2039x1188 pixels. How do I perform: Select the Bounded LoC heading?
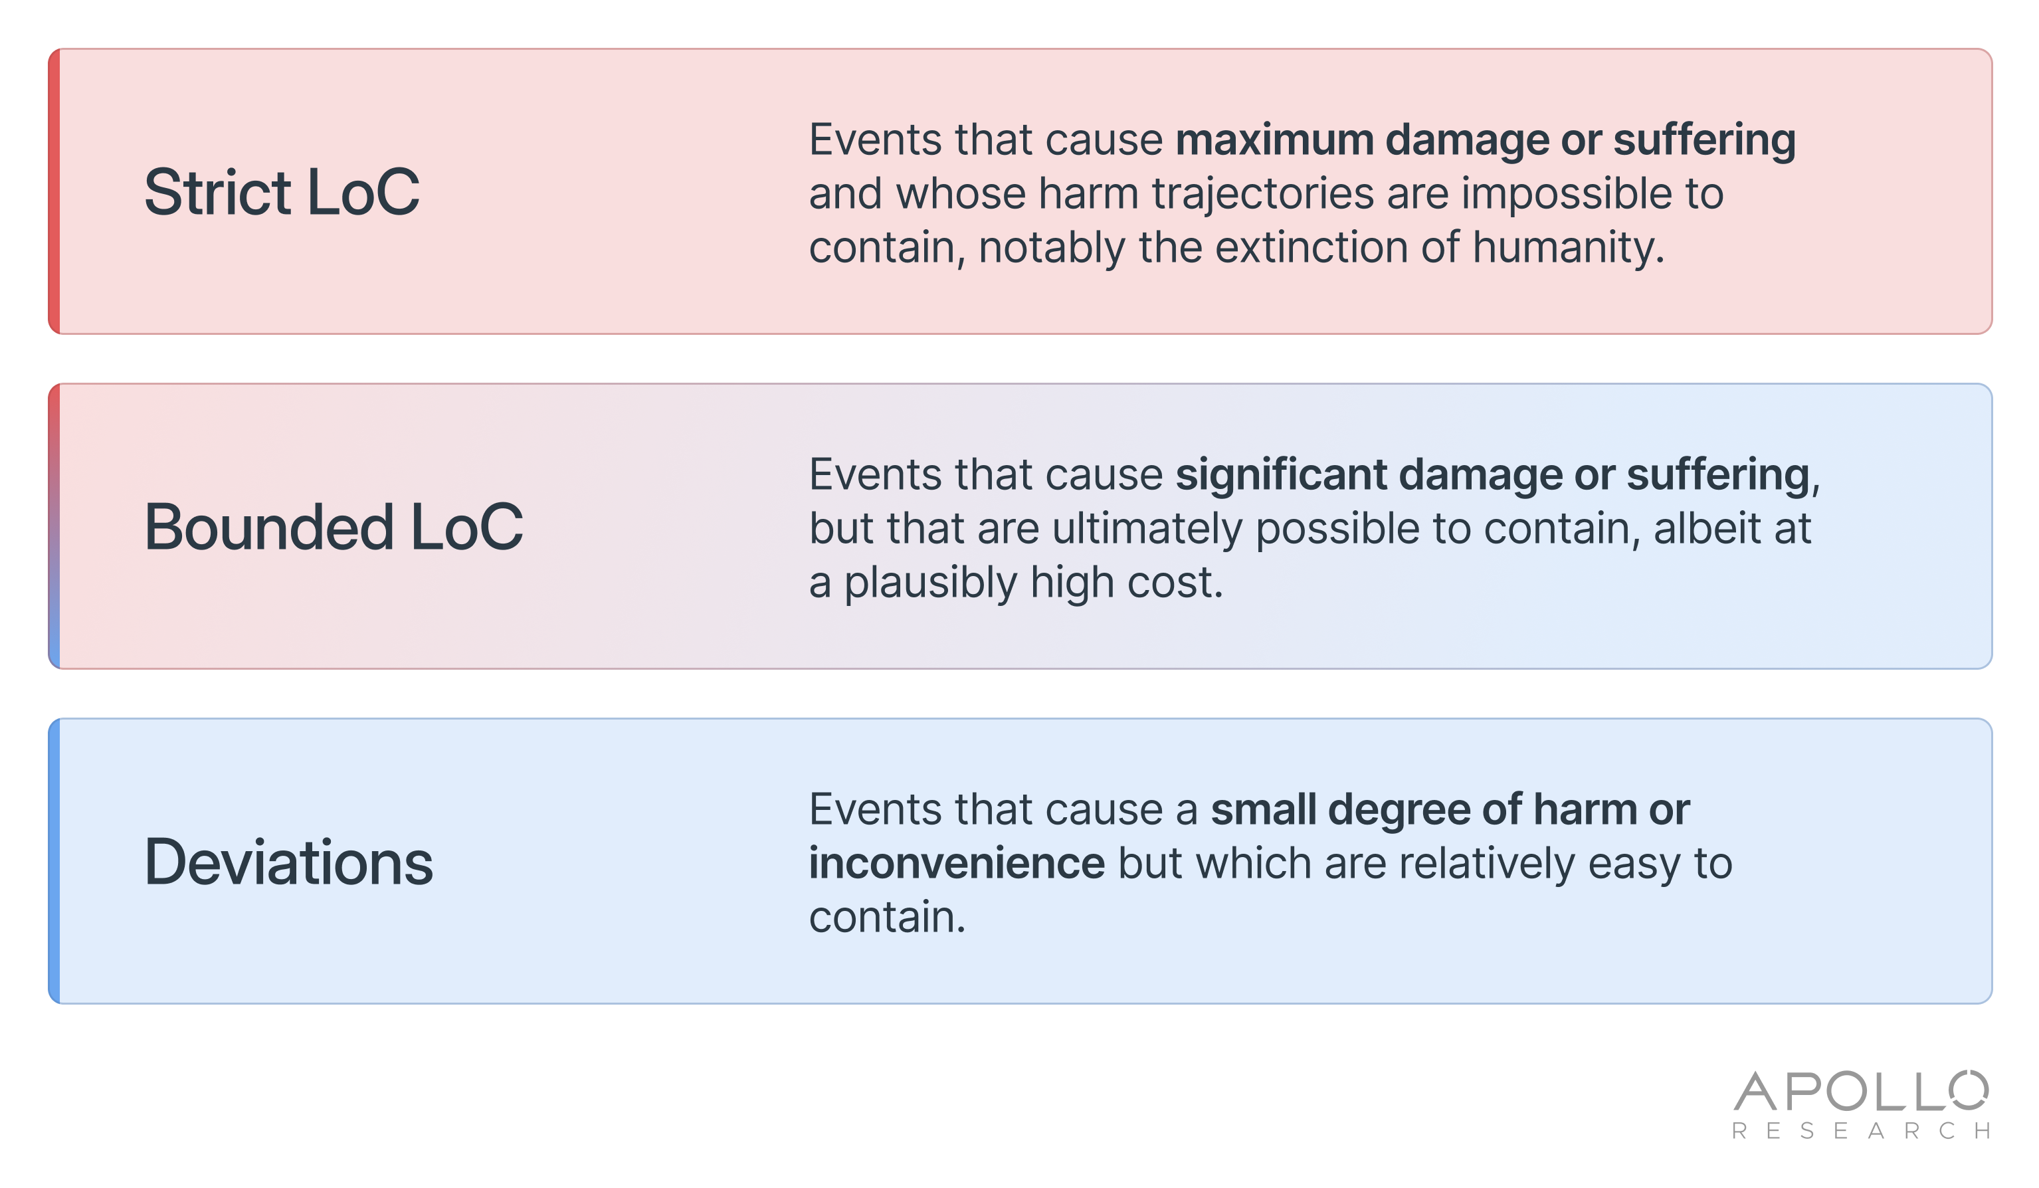click(x=334, y=528)
